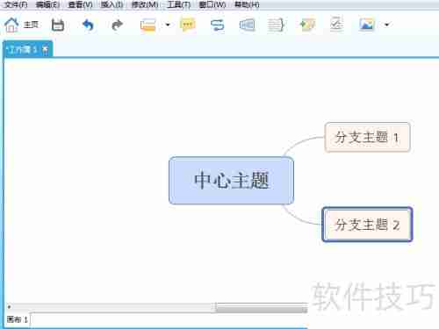Click the horizontal canvas scrollbar thumb
Screen dimensions: 439x329
pos(262,308)
